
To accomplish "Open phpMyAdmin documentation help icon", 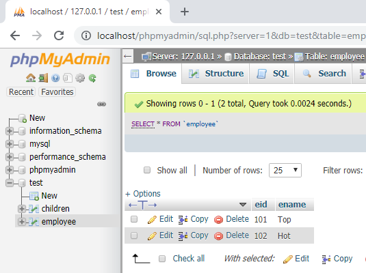I will [55, 78].
